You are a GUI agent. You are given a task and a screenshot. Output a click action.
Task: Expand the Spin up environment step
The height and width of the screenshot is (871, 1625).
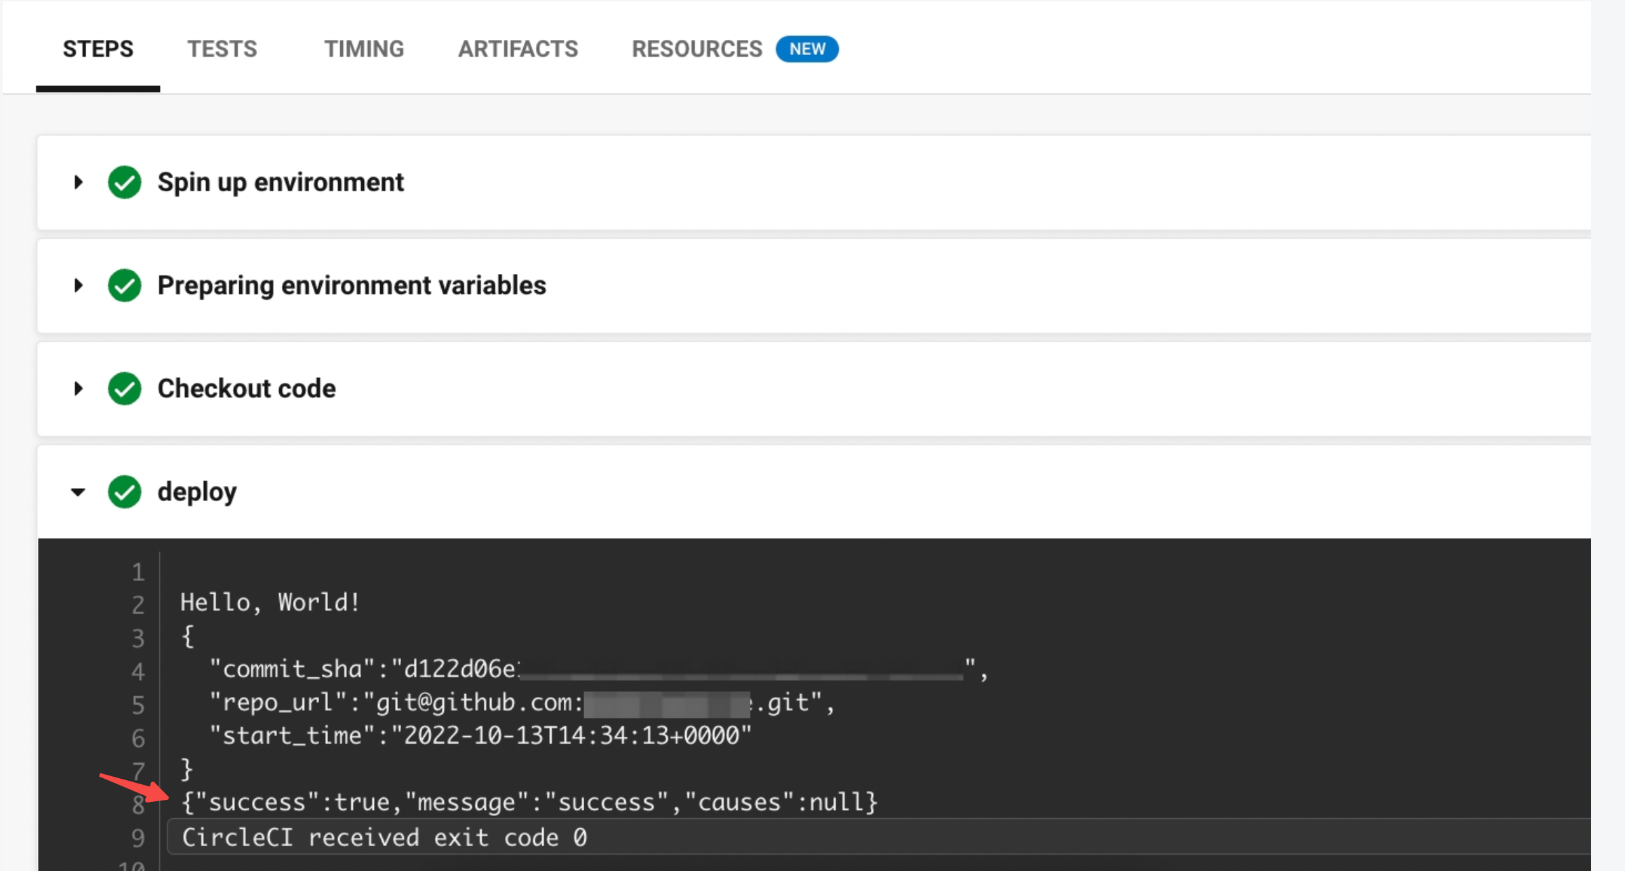78,182
